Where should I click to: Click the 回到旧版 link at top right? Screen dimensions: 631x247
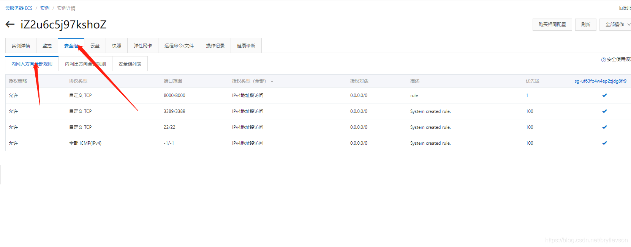(x=625, y=8)
